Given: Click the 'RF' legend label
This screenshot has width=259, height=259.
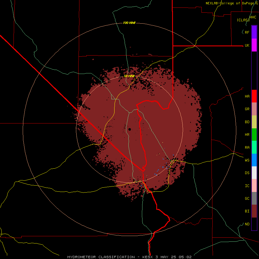Looking at the screenshot, I should [247, 32].
